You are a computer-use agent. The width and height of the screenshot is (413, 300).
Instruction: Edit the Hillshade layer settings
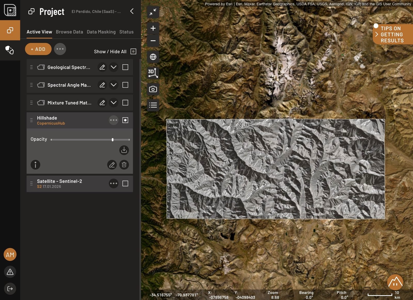point(112,165)
